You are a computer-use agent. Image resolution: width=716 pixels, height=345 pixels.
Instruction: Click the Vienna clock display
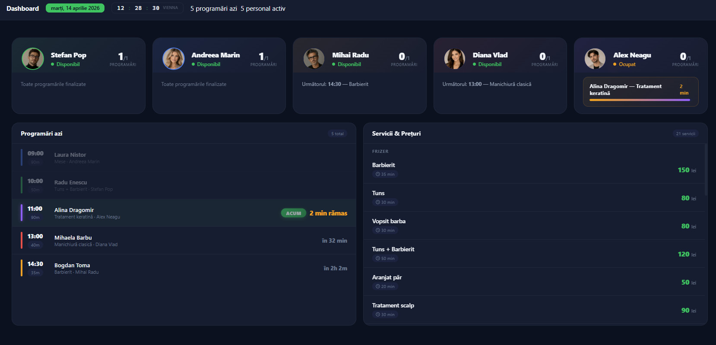point(147,8)
